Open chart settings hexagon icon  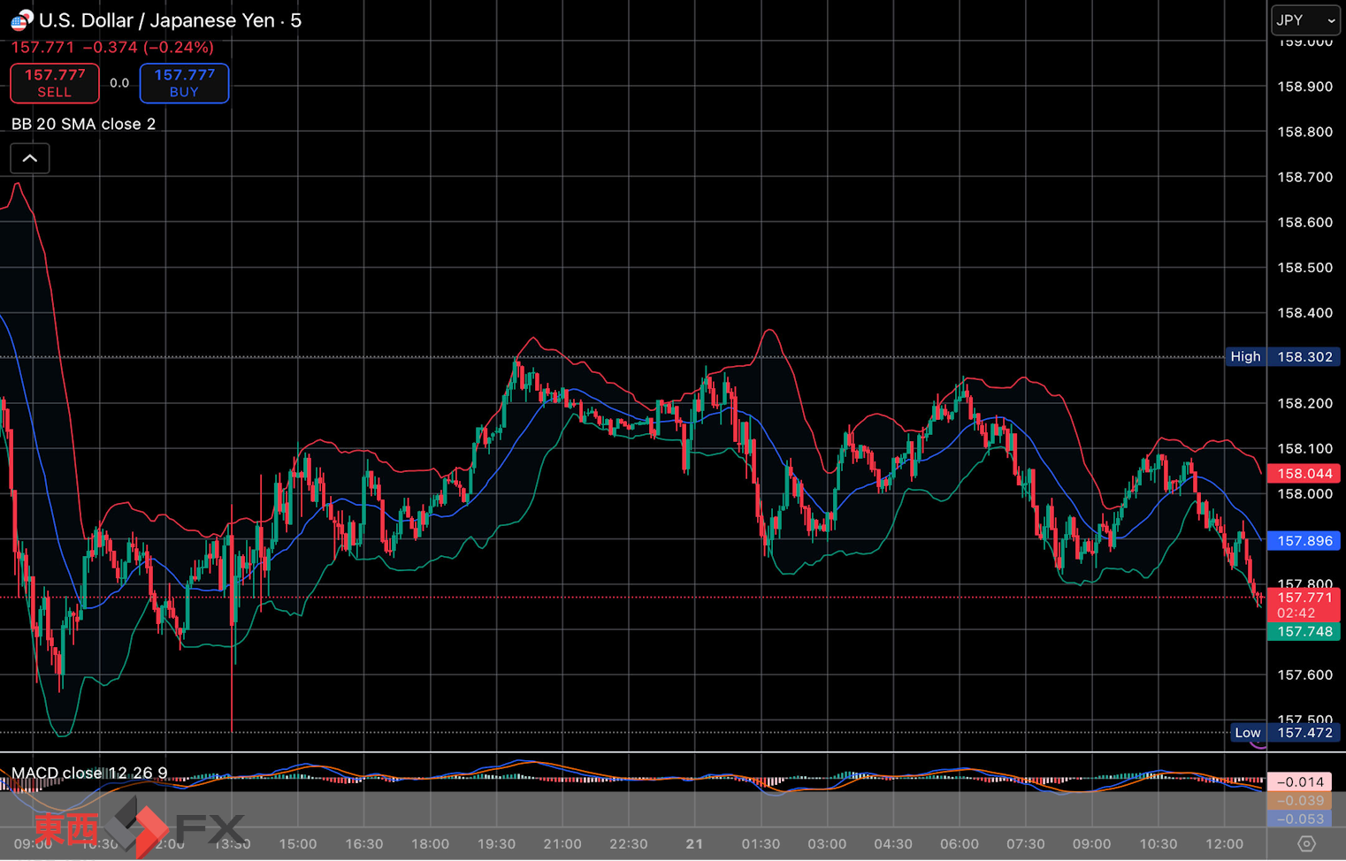point(1305,843)
